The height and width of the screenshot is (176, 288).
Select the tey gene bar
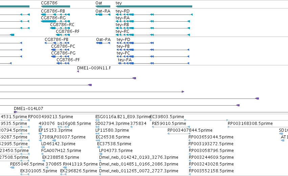(x=154, y=6)
